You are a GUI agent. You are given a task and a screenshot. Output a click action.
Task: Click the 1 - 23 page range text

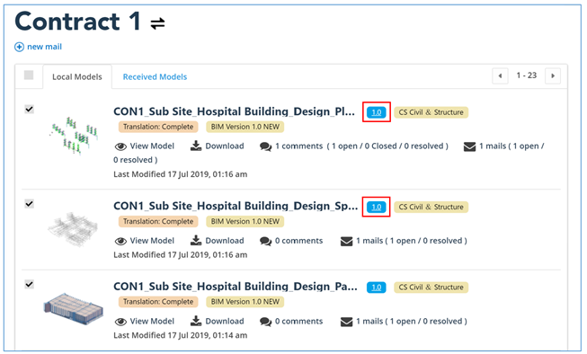(x=527, y=75)
